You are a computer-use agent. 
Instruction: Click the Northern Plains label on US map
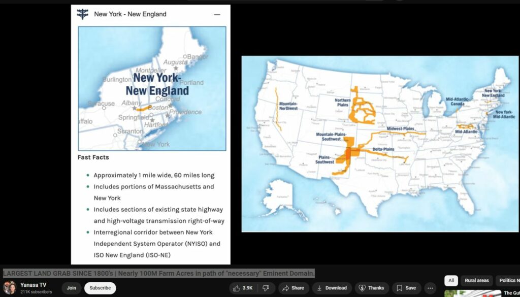point(343,103)
